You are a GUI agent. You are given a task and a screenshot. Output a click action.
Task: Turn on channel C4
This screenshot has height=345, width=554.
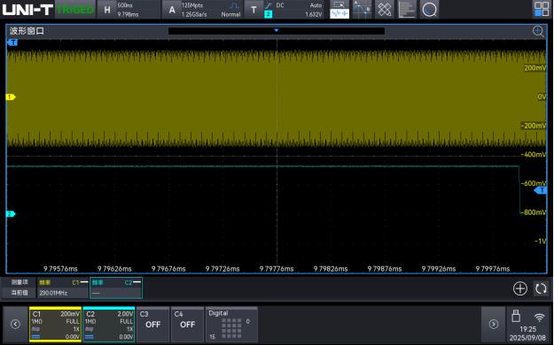[x=188, y=324]
